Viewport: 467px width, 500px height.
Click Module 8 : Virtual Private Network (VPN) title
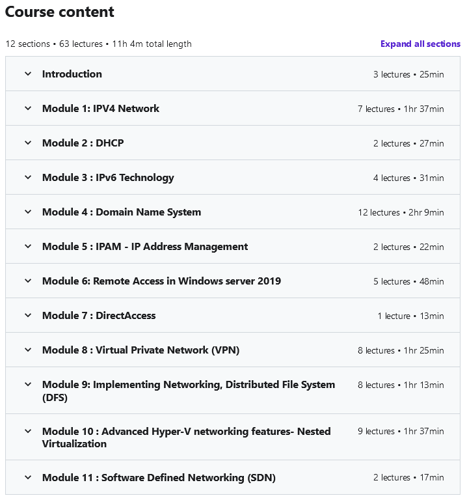(140, 350)
